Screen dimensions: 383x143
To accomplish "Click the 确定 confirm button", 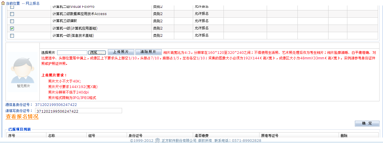I will point(367,124).
